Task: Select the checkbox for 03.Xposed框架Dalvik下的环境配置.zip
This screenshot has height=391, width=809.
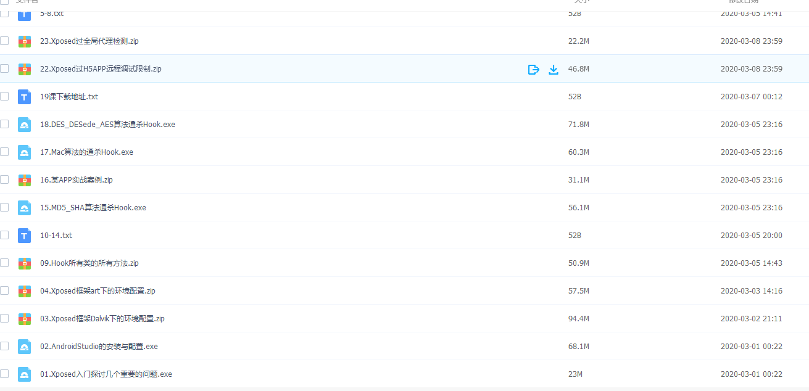Action: (x=4, y=318)
